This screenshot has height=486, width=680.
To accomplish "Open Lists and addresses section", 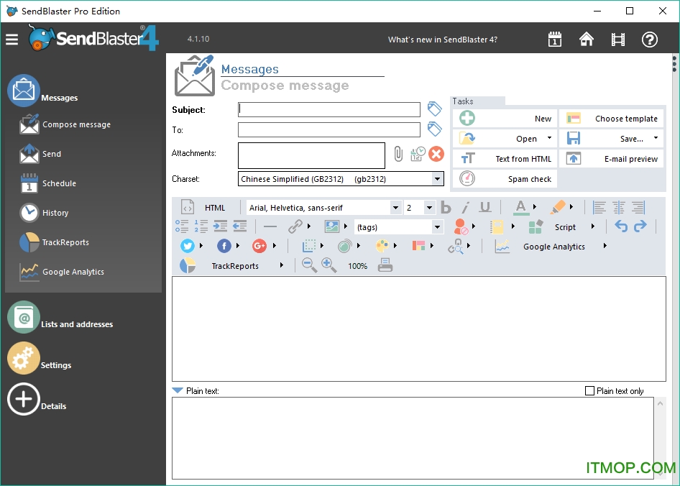I will point(60,318).
